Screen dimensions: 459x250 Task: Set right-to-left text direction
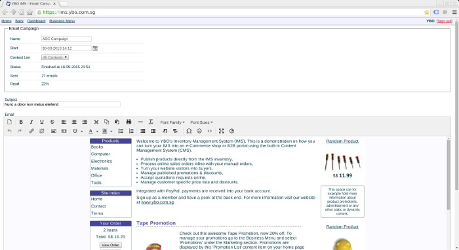(175, 131)
